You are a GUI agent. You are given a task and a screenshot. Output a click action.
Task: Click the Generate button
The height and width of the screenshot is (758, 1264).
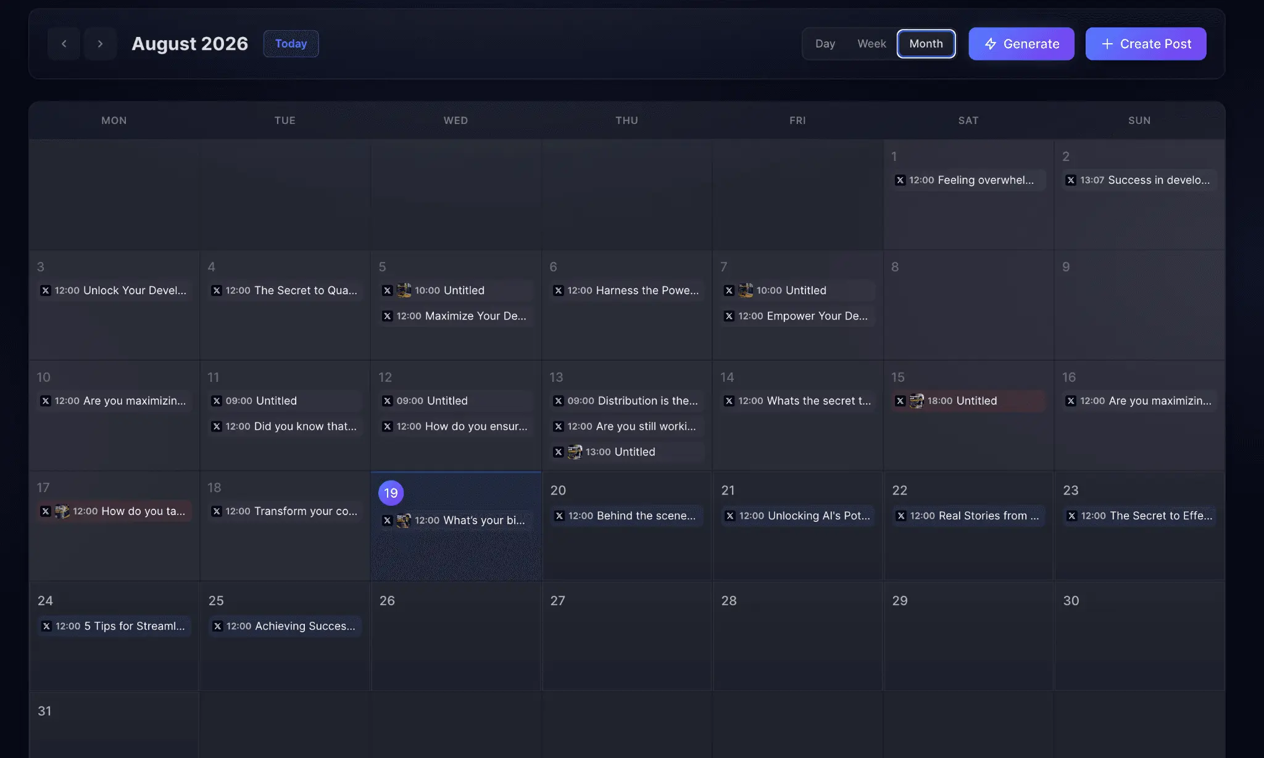[1021, 44]
